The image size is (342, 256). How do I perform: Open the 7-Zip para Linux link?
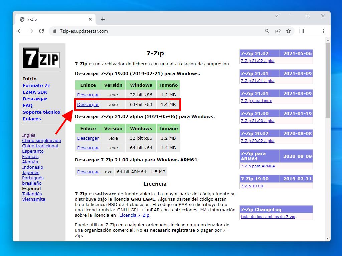click(256, 101)
